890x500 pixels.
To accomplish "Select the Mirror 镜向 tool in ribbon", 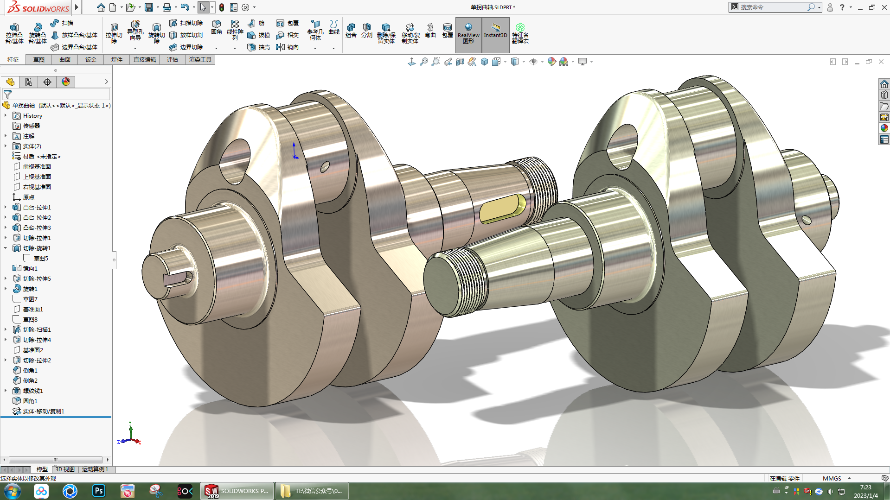I will tap(287, 47).
